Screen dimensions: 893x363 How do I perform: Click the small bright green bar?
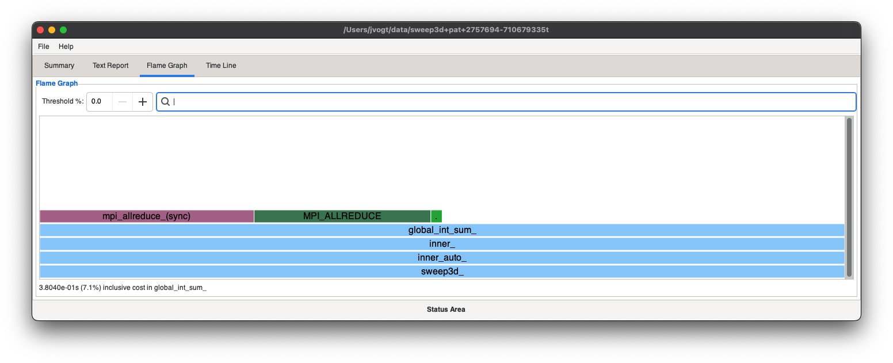tap(436, 216)
